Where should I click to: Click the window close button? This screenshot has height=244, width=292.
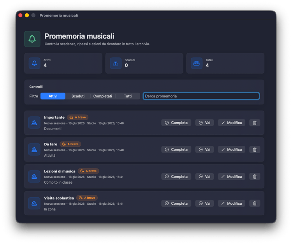click(x=21, y=15)
